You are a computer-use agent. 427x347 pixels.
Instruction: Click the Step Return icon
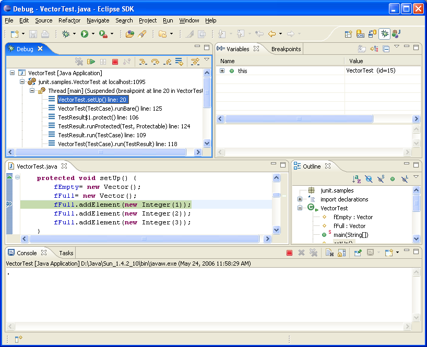[167, 62]
